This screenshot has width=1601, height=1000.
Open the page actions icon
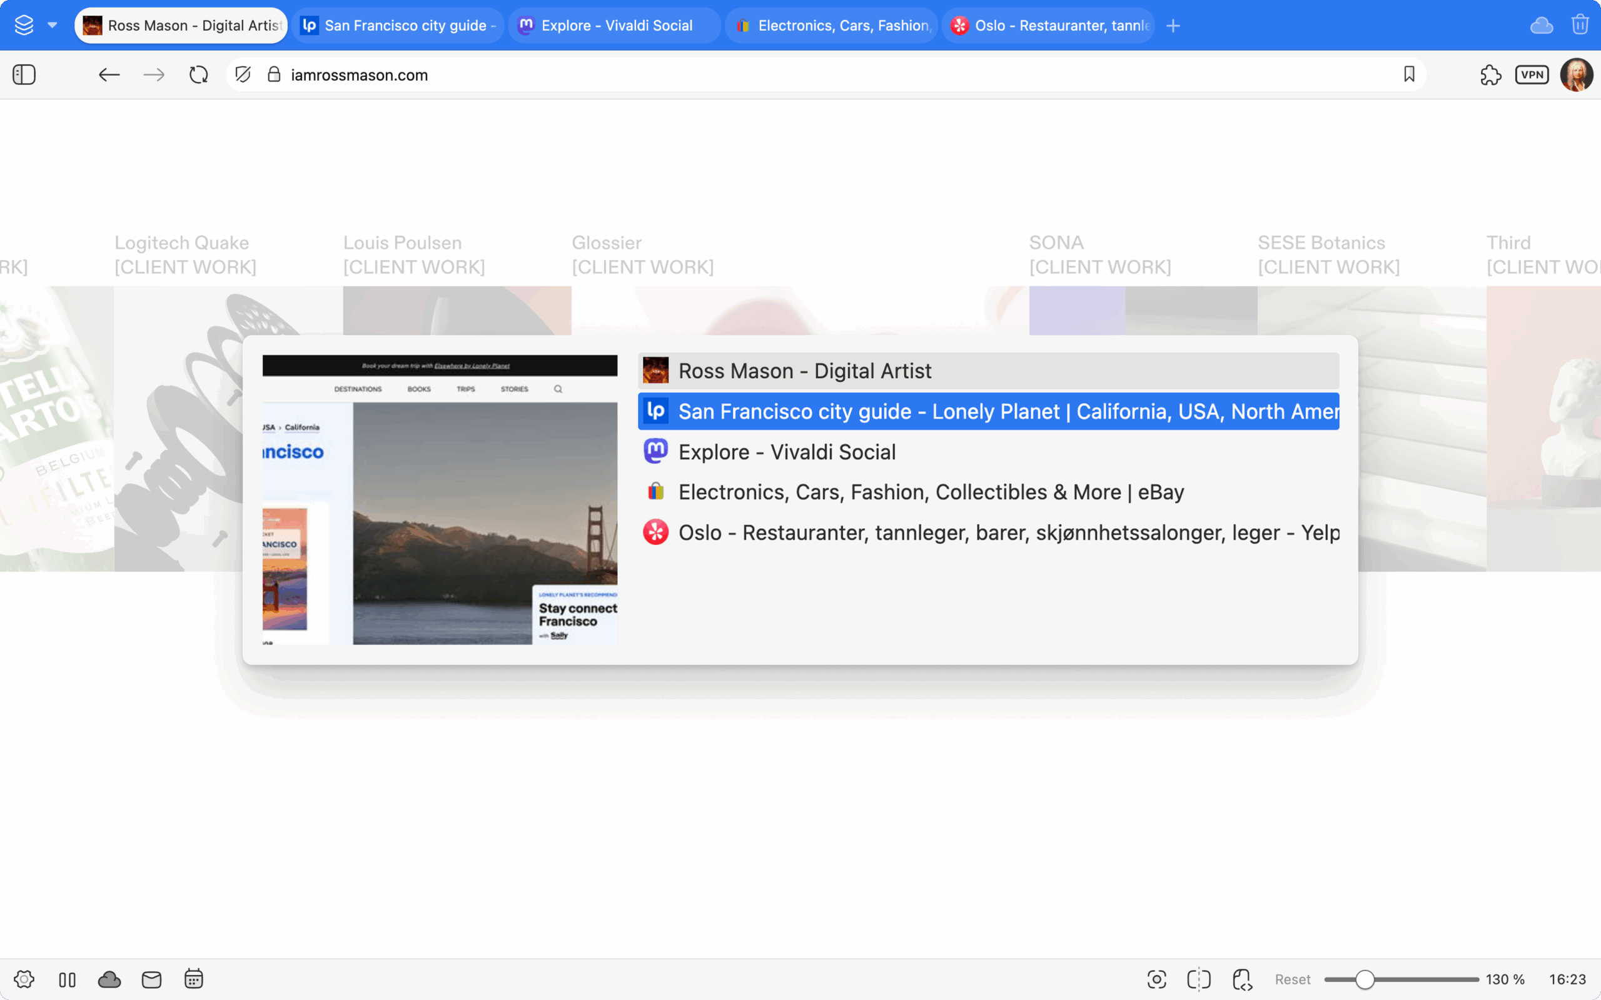coord(1242,979)
